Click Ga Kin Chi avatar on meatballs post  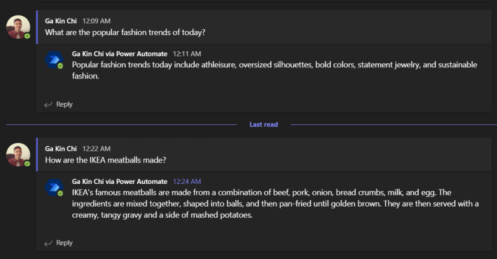coord(17,155)
